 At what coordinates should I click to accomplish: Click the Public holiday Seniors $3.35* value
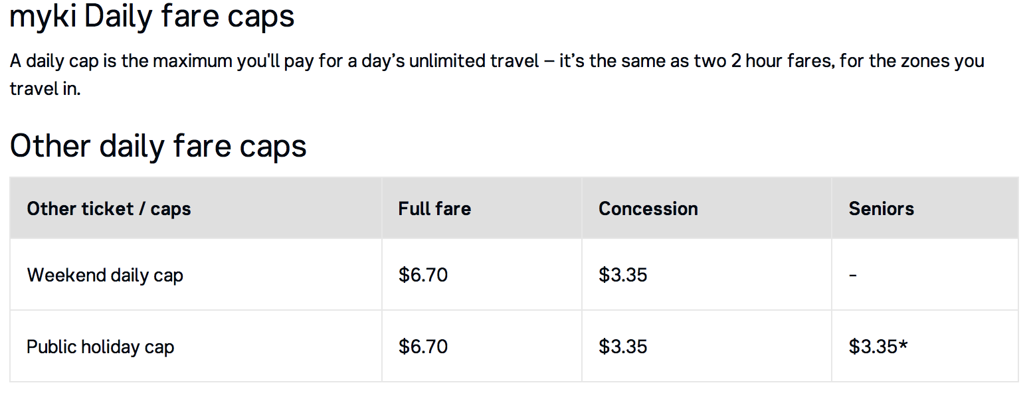pos(878,347)
